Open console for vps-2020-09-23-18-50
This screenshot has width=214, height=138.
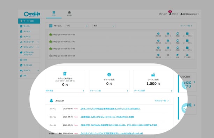point(168,34)
